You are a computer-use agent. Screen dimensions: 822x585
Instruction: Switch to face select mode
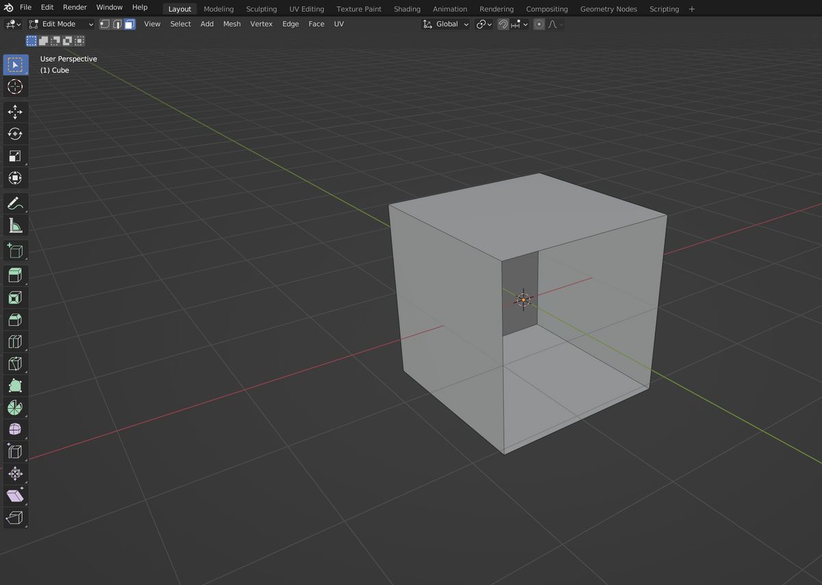pos(128,23)
